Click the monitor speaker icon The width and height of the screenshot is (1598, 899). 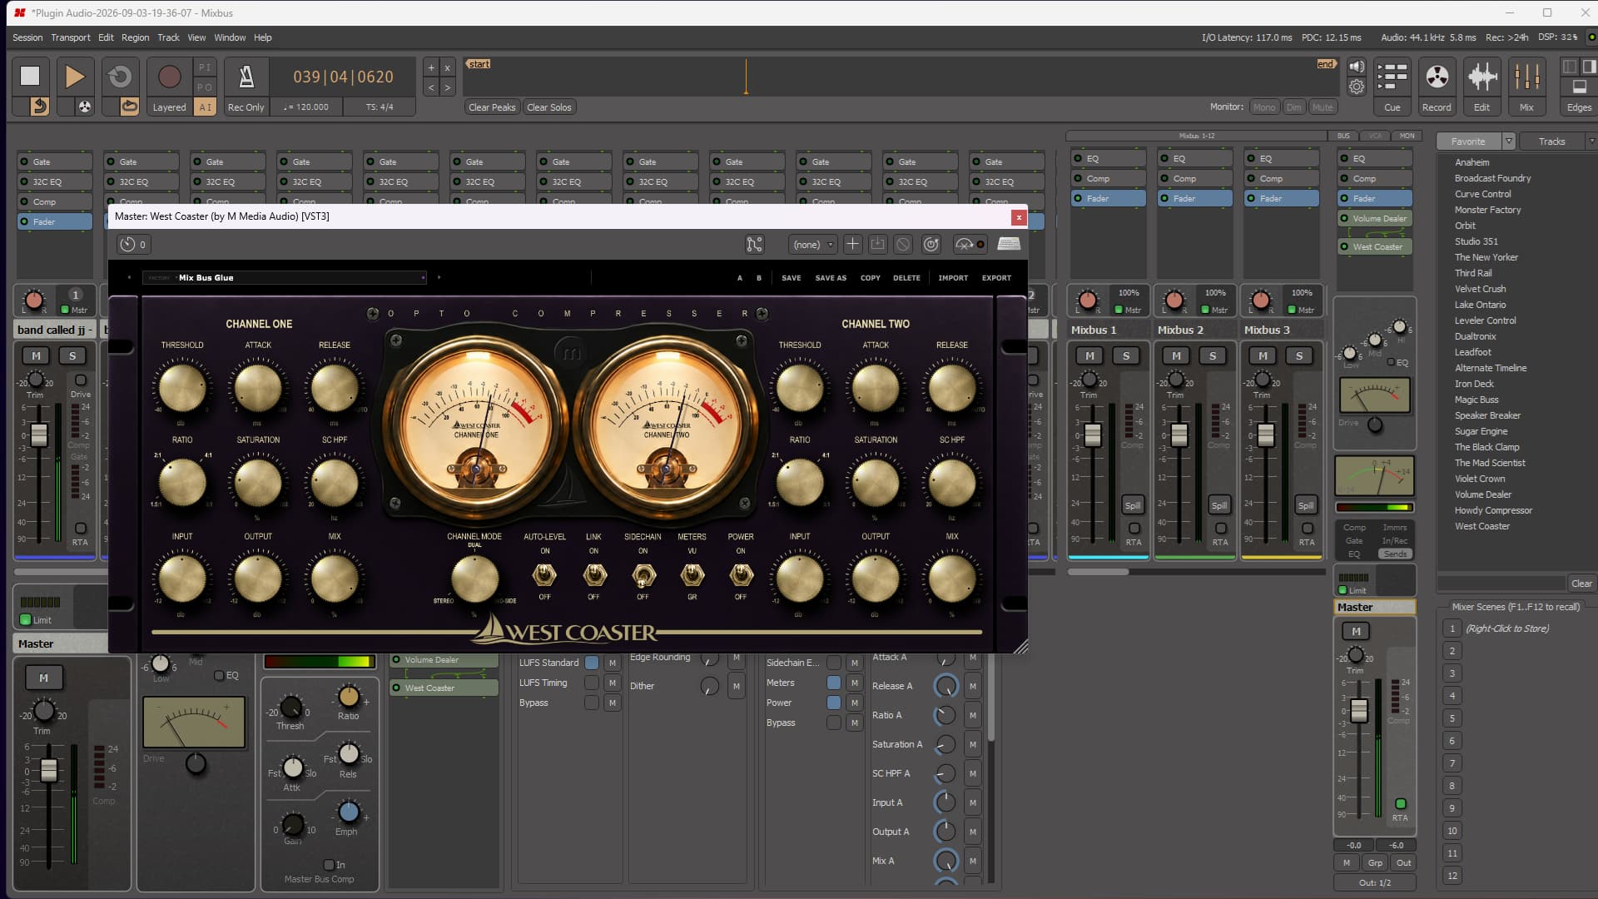(x=1357, y=67)
